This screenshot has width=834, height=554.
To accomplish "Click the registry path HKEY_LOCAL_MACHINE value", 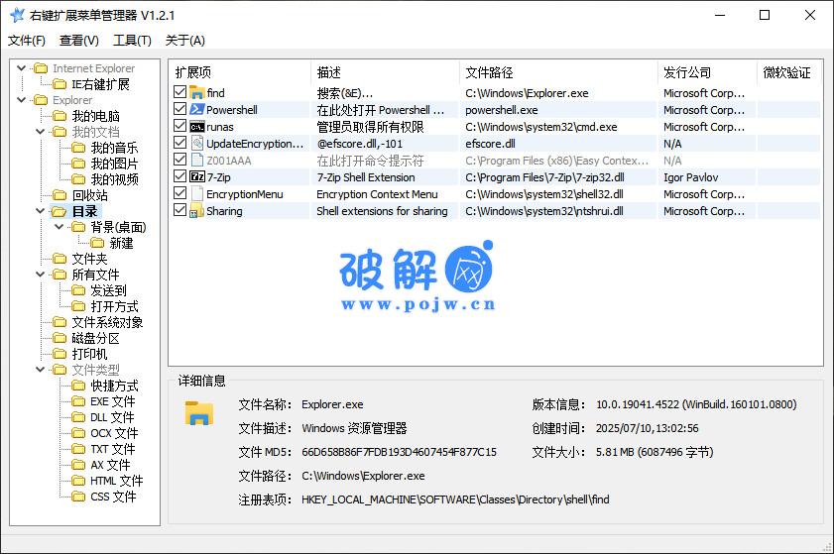I will (455, 499).
